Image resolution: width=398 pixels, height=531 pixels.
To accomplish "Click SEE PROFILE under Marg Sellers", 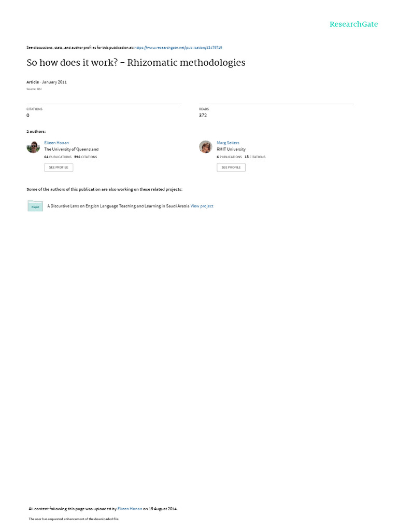I will point(231,167).
